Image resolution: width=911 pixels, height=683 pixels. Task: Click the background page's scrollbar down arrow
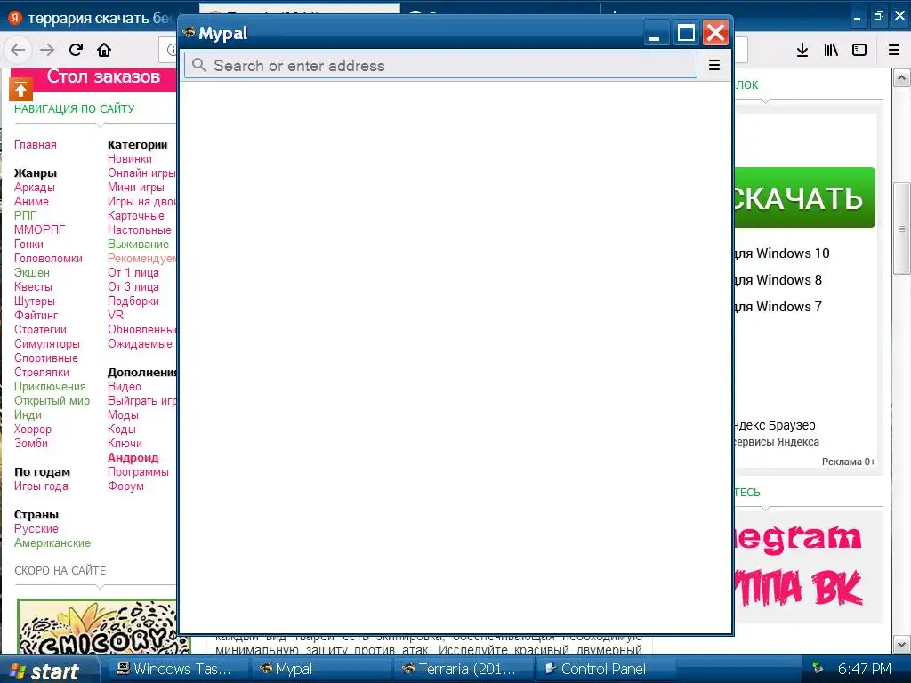901,644
